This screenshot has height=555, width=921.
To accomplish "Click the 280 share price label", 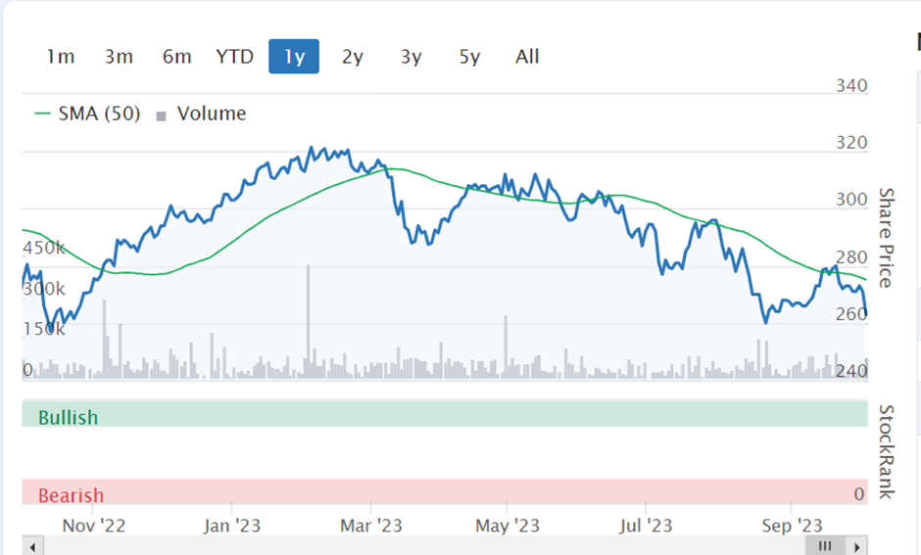I will point(851,257).
